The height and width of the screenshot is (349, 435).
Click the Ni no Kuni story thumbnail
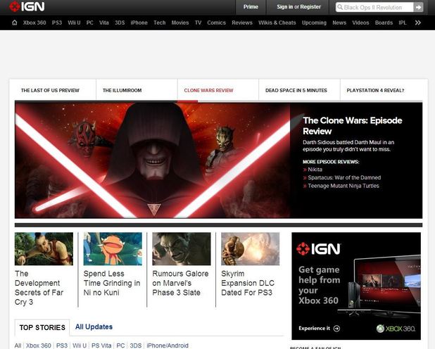click(113, 249)
